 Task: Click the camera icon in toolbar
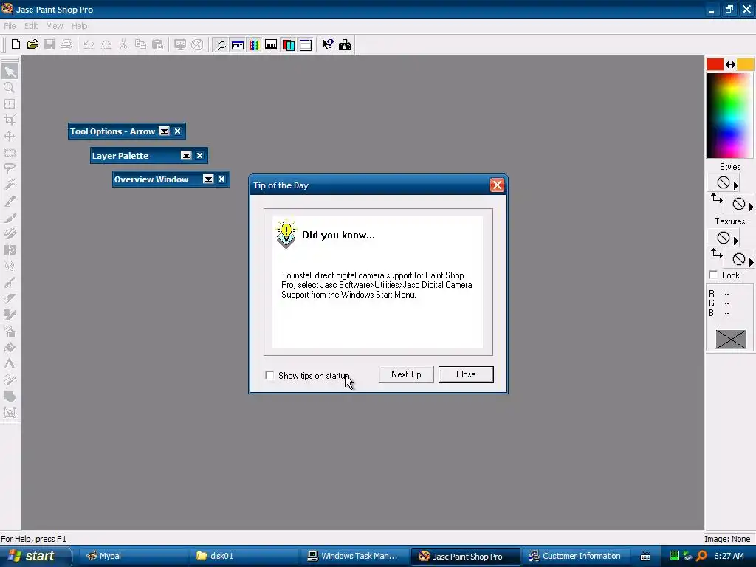click(345, 45)
